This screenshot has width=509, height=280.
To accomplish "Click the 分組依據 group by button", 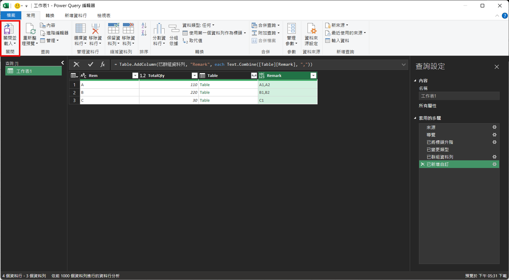I will click(x=174, y=35).
